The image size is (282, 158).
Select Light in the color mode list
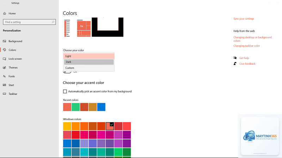(x=89, y=56)
